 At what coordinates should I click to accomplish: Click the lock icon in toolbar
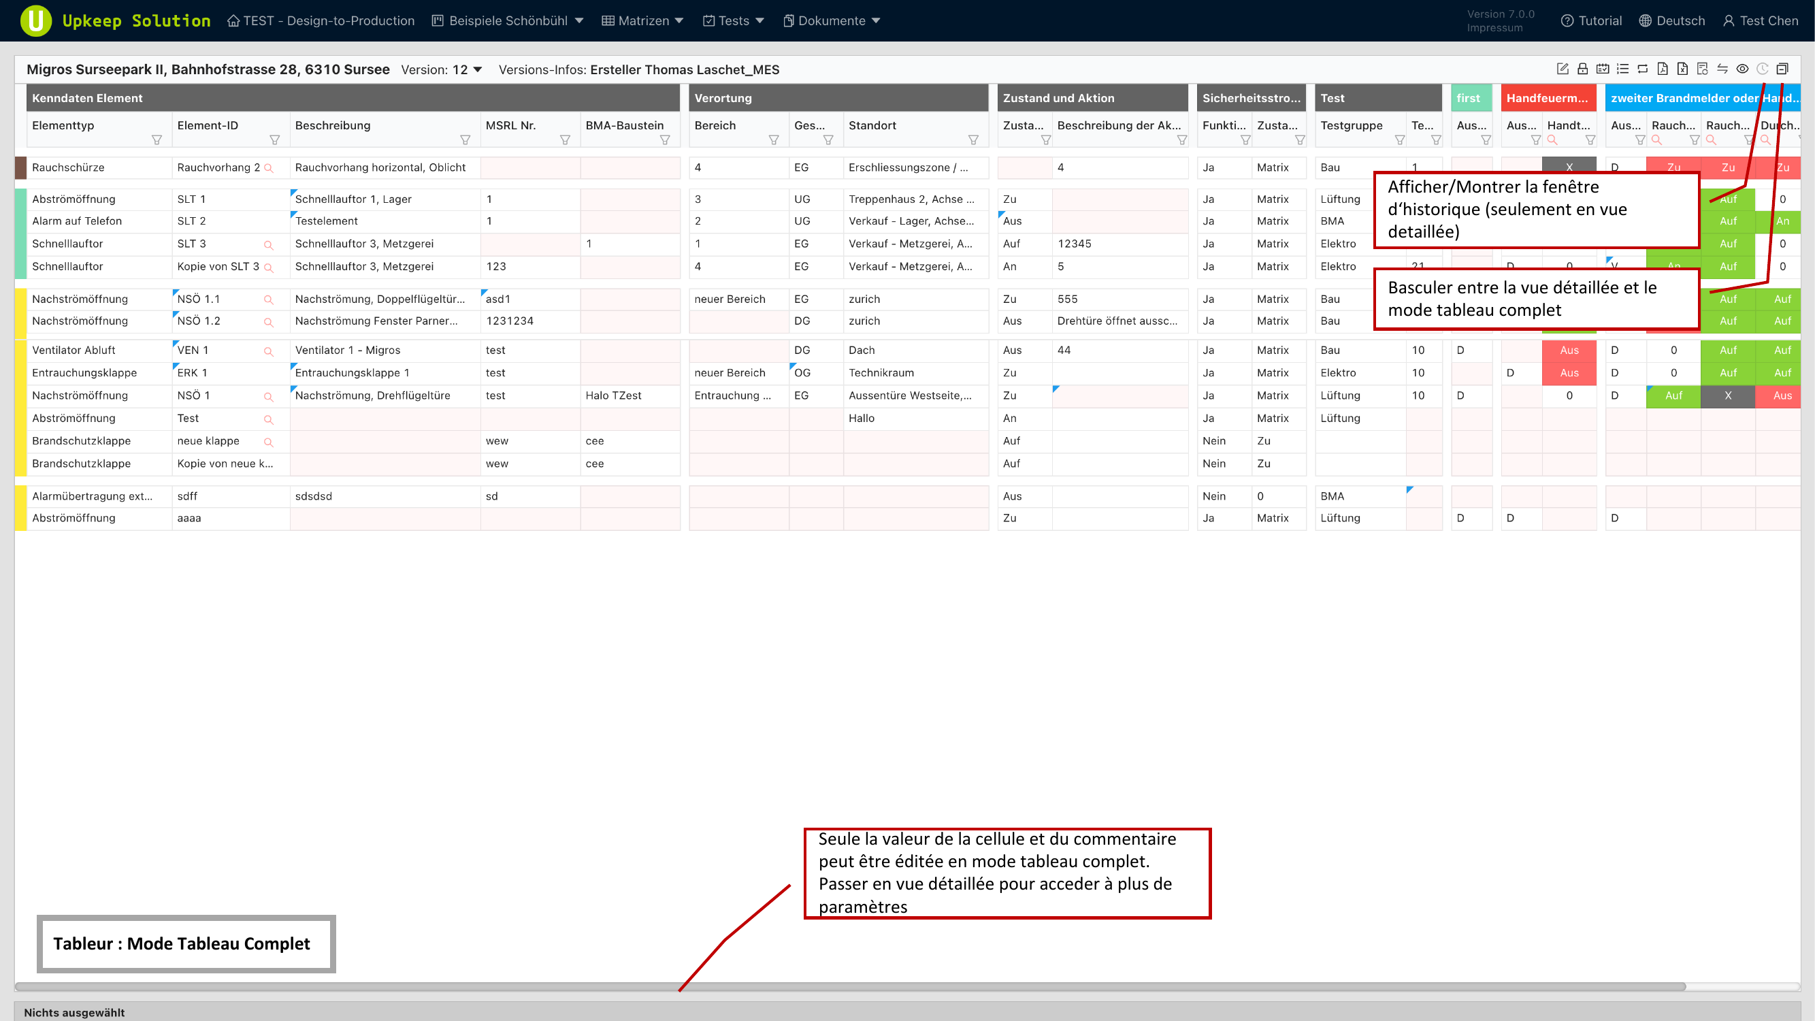pos(1582,68)
